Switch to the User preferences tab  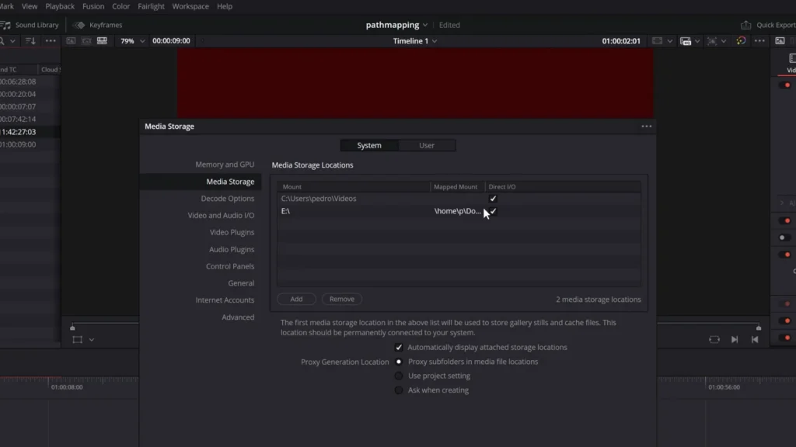click(427, 145)
